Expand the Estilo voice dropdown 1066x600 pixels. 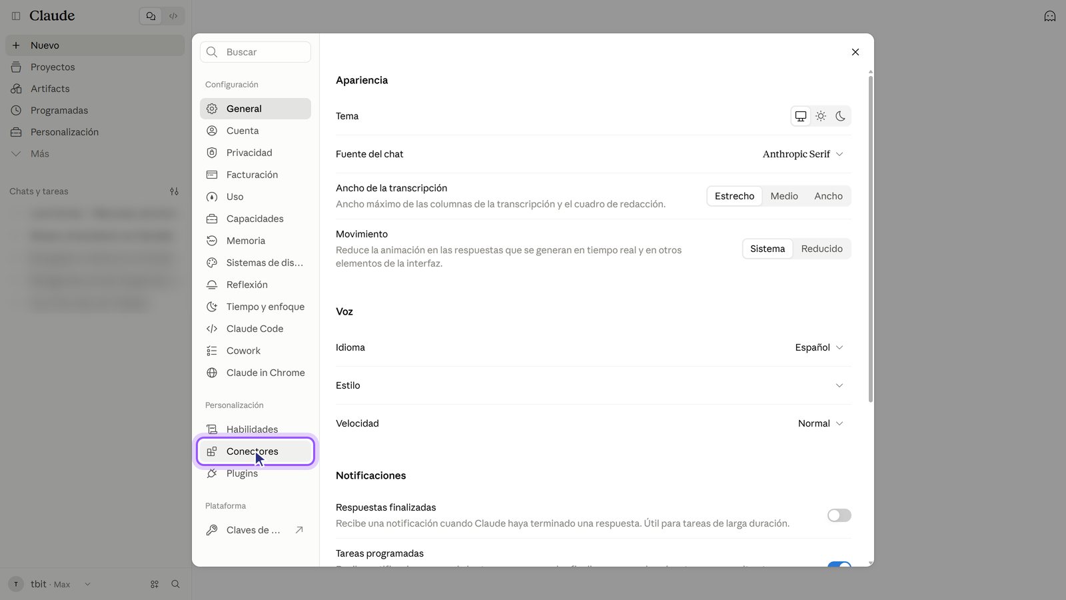[839, 385]
